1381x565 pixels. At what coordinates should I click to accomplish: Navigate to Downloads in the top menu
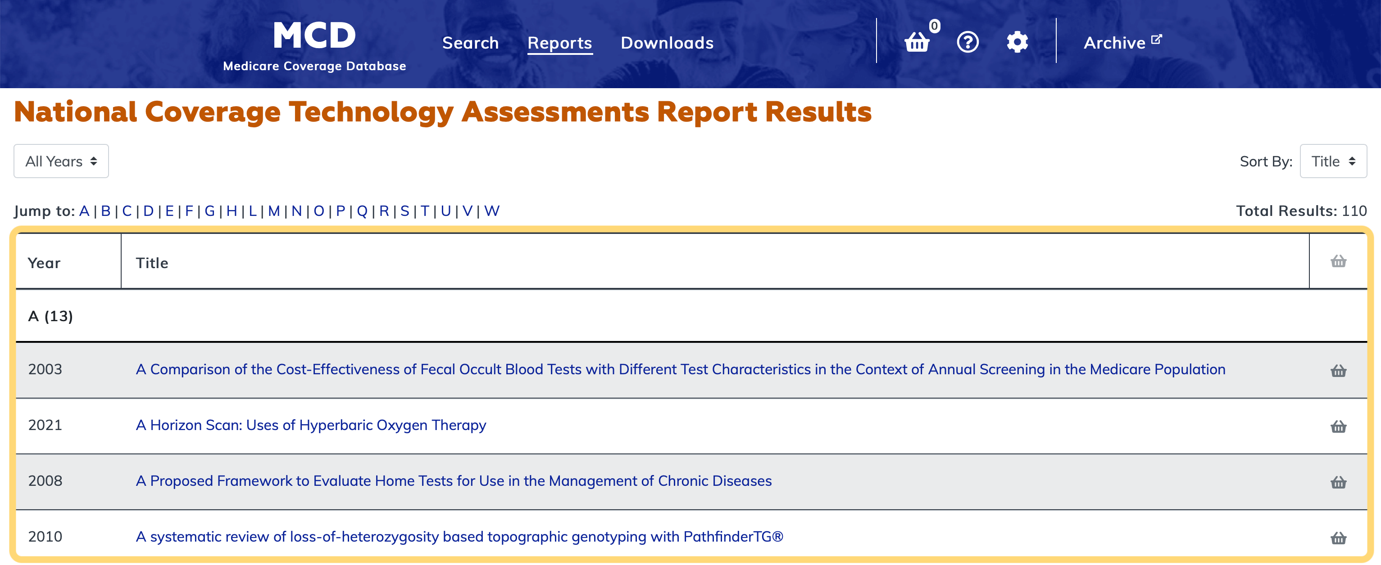pos(667,43)
